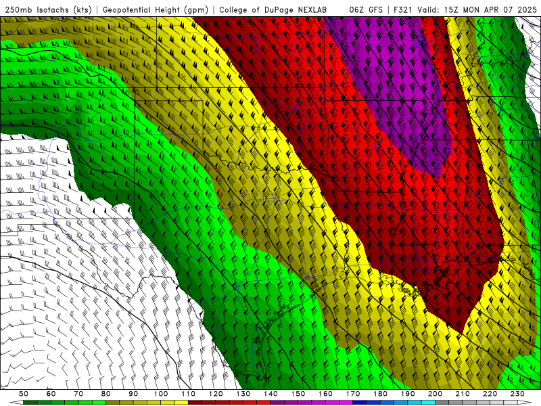Click the legend value '220'
This screenshot has width=541, height=406.
click(490, 394)
